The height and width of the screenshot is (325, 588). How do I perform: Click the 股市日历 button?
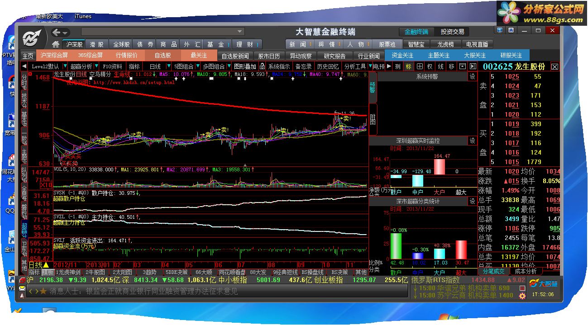pyautogui.click(x=269, y=56)
